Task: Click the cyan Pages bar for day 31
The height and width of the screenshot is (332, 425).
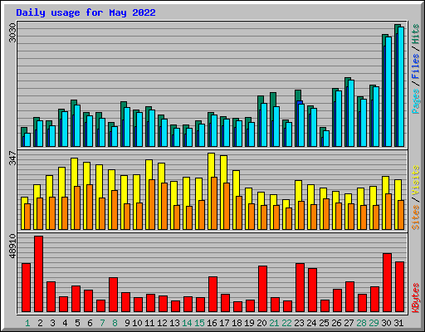Action: point(401,86)
